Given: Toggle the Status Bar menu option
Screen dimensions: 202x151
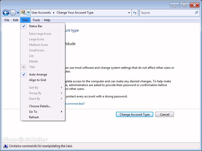Looking at the screenshot, I should click(x=36, y=26).
